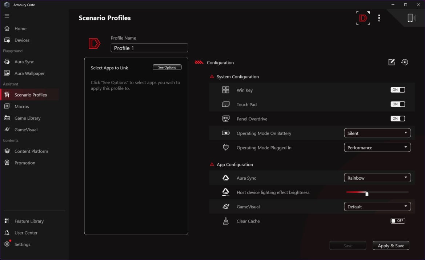Toggle the Touch Pad switch off
Screen dimensions: 425x260
(398, 104)
